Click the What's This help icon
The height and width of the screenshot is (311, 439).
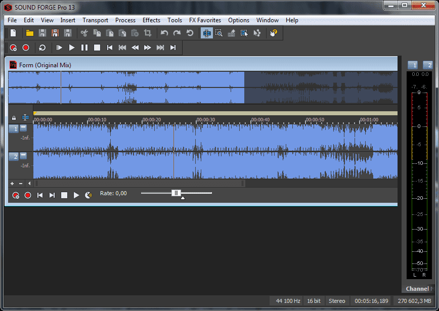coord(274,33)
